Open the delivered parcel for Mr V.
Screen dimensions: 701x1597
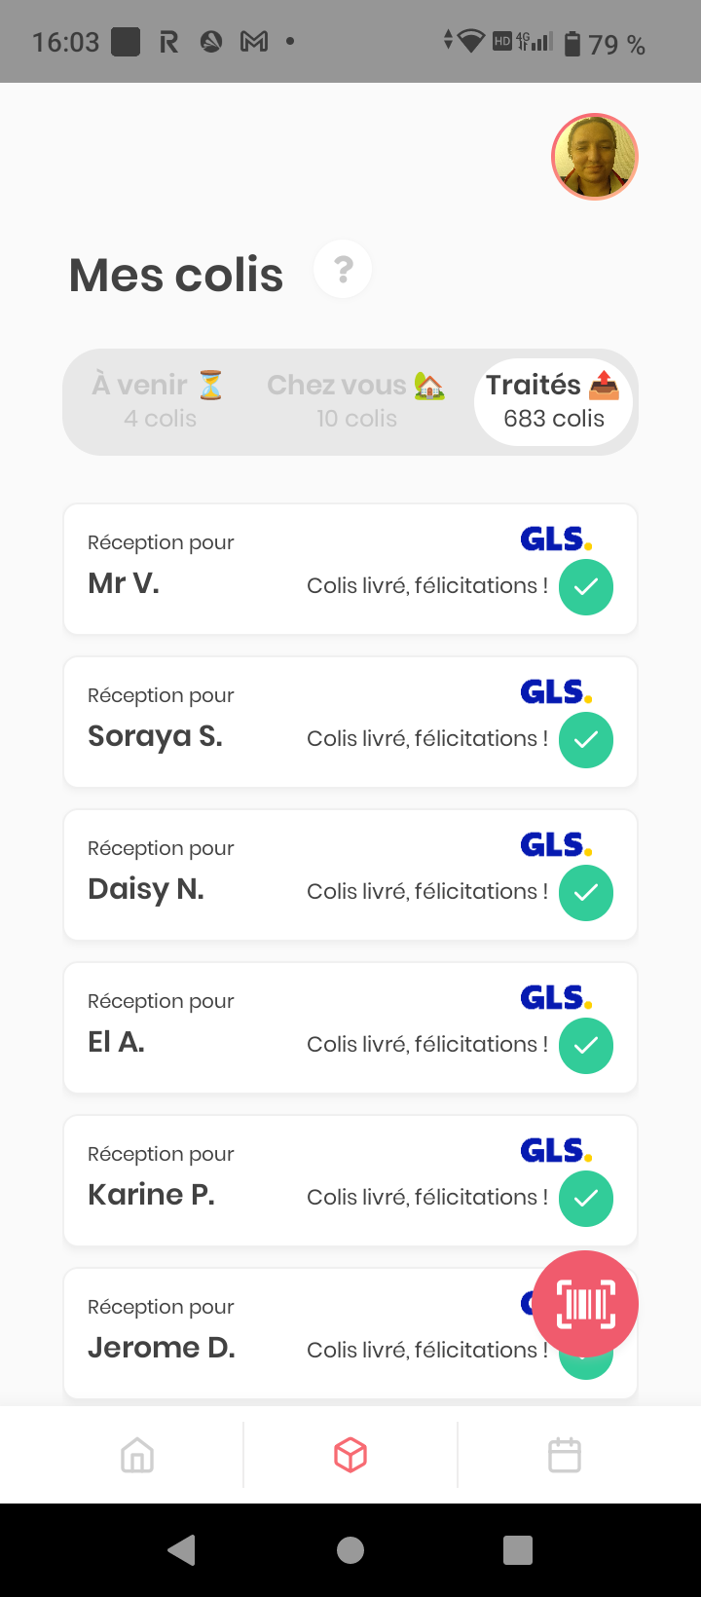[x=292, y=570]
